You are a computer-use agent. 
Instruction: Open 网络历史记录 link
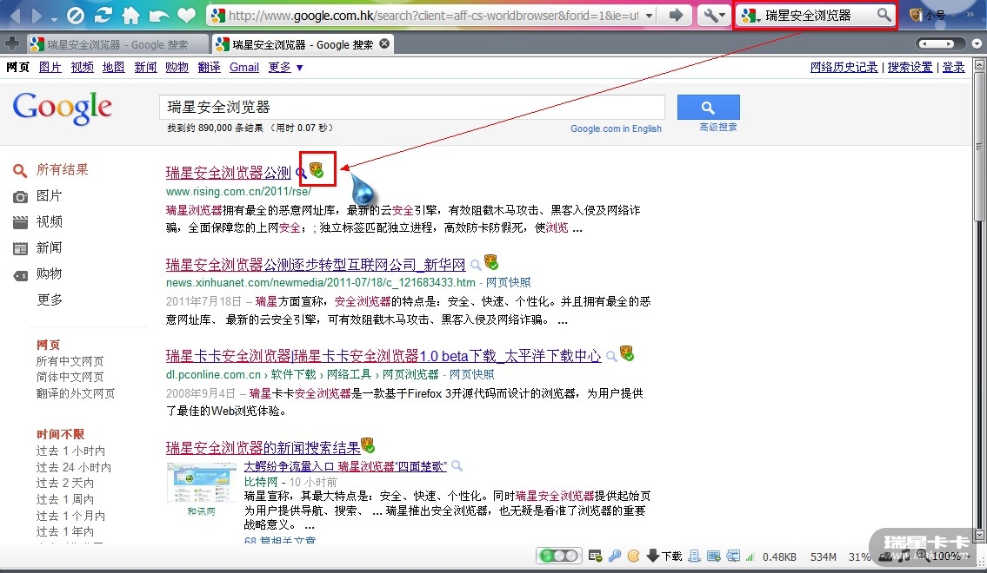tap(844, 67)
